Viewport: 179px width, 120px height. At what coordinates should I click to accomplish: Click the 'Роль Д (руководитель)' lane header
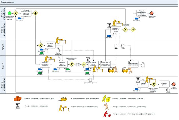tap(3, 85)
